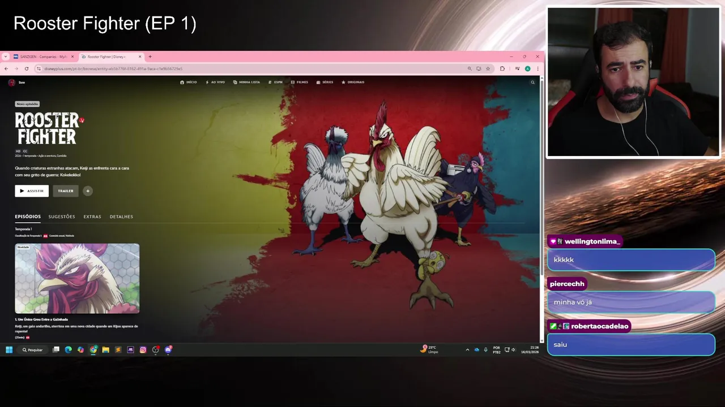Click the Chrome taskbar icon
This screenshot has height=407, width=725.
click(93, 350)
